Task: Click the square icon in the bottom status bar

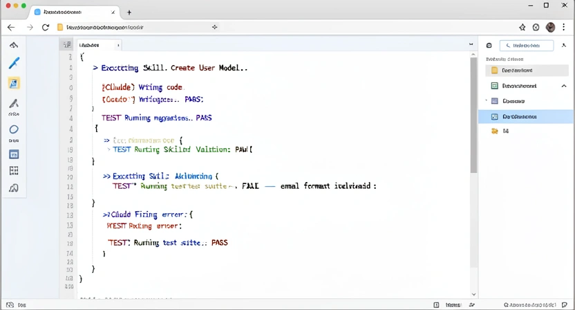Action: pyautogui.click(x=436, y=305)
